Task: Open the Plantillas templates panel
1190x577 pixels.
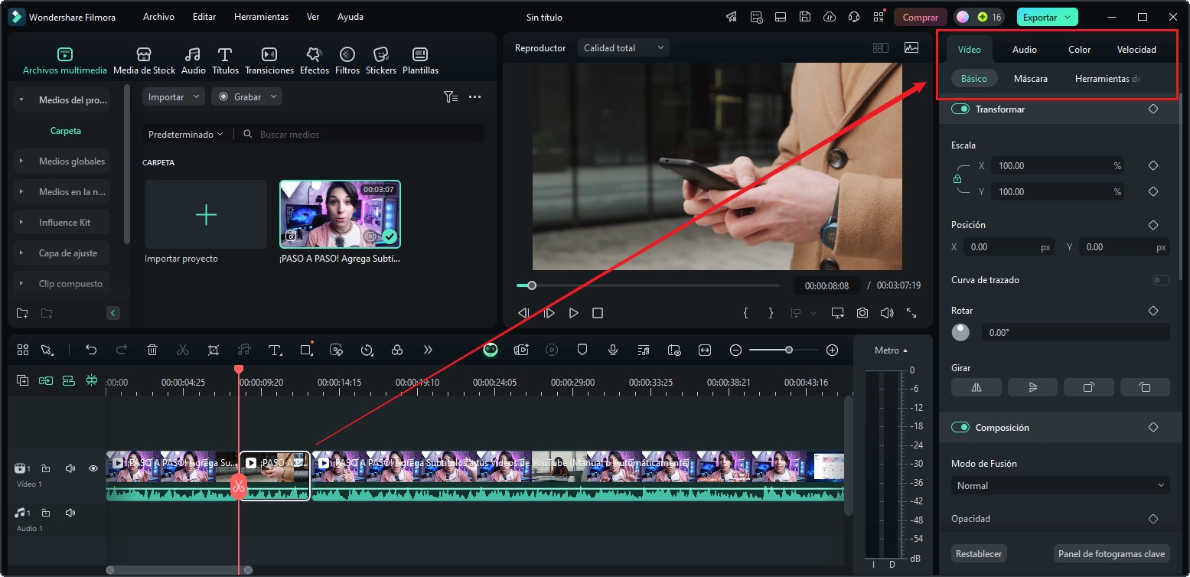Action: point(420,61)
